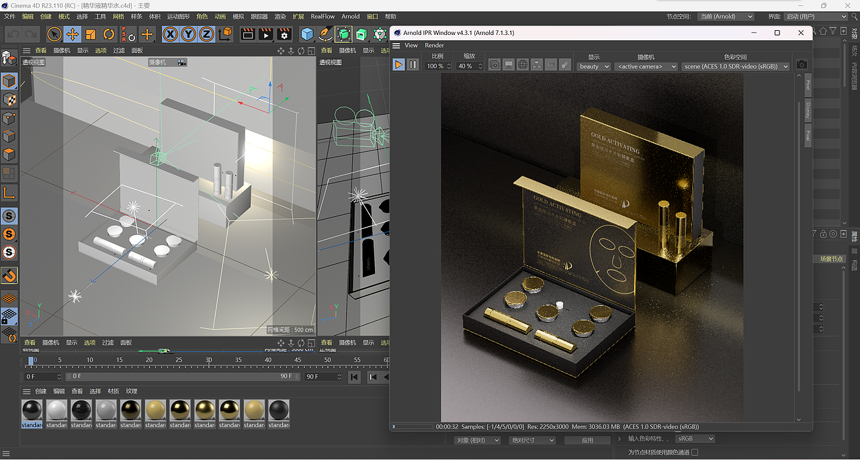Toggle the Y axis lock

pos(188,34)
